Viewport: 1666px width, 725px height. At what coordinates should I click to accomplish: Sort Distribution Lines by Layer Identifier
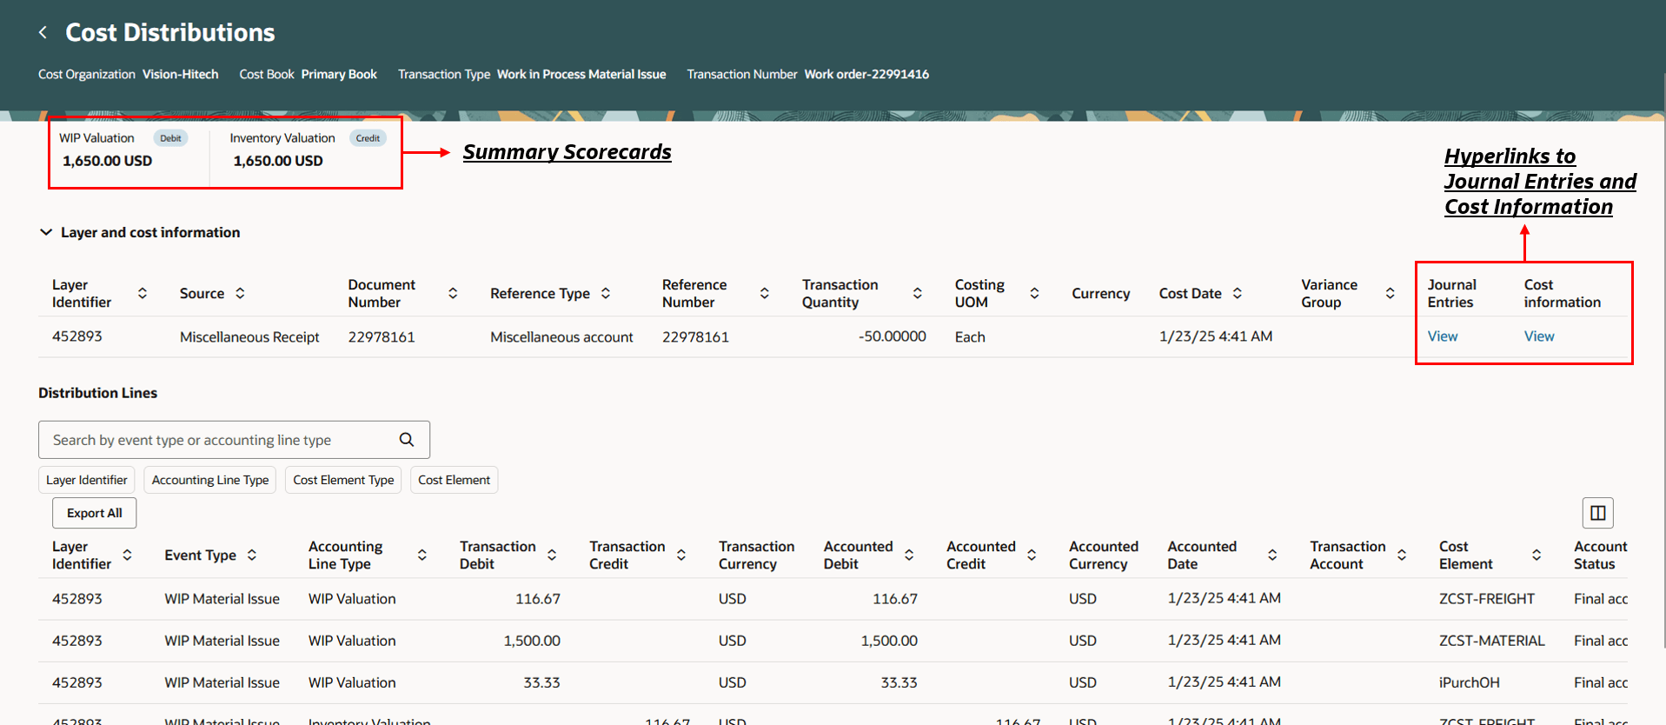[x=127, y=555]
